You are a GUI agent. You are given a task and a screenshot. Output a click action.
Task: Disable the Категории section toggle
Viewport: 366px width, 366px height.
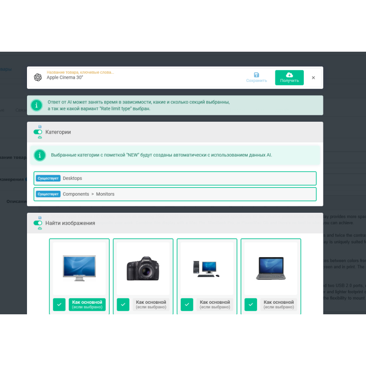coord(38,132)
